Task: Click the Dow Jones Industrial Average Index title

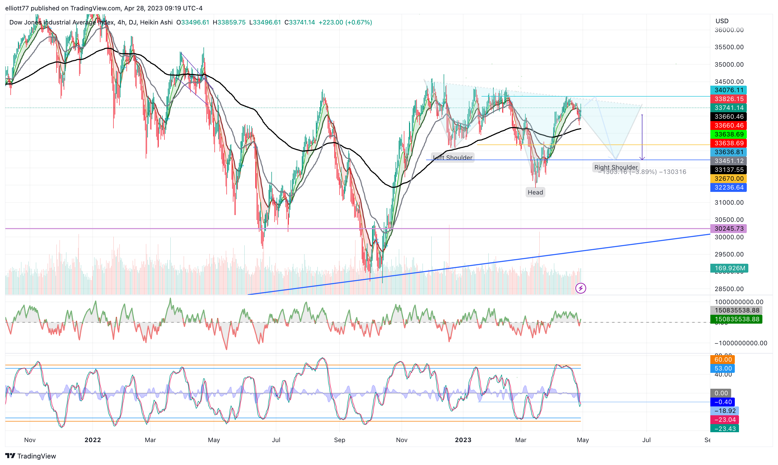Action: pos(62,22)
